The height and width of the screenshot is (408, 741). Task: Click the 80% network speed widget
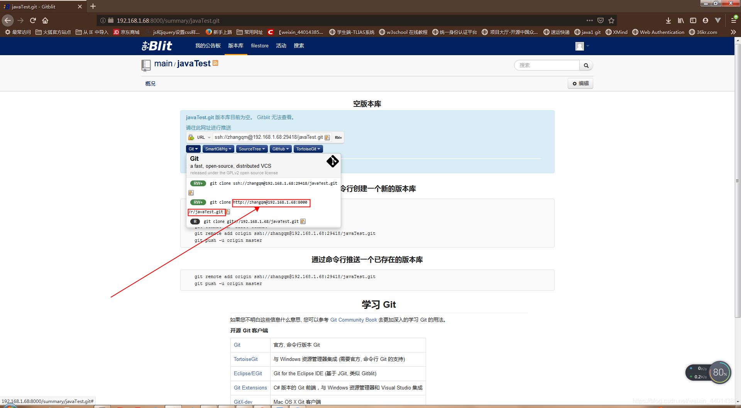coord(720,373)
